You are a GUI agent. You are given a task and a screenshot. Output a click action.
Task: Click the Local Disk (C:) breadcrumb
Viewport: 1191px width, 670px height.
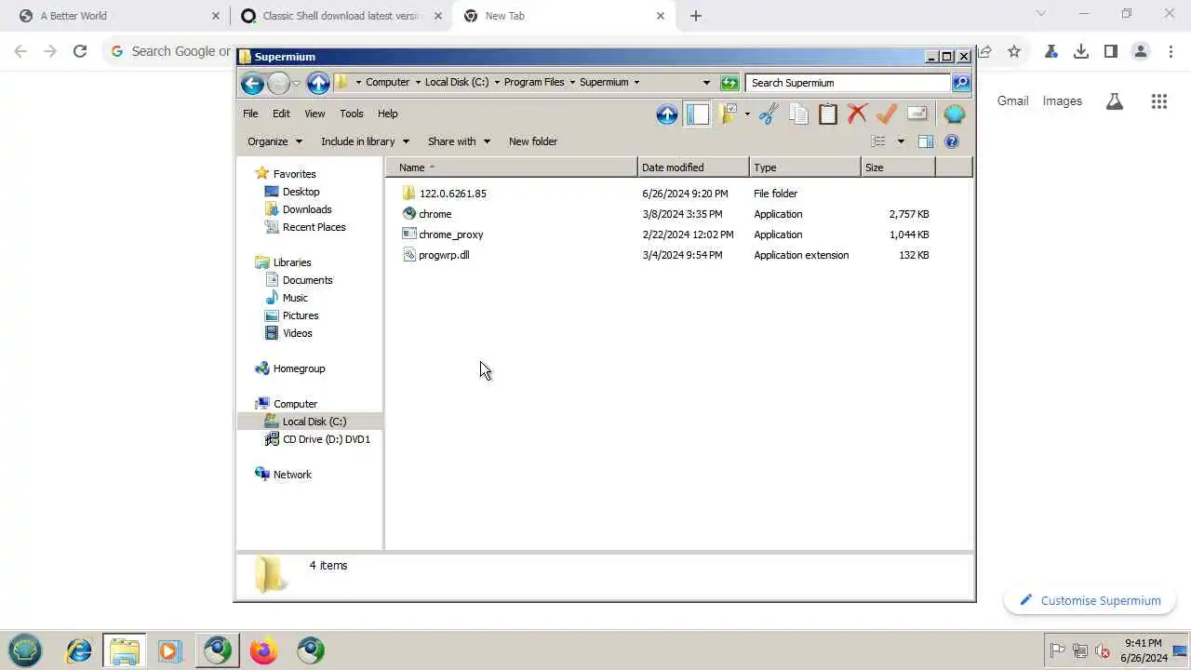[x=456, y=83]
